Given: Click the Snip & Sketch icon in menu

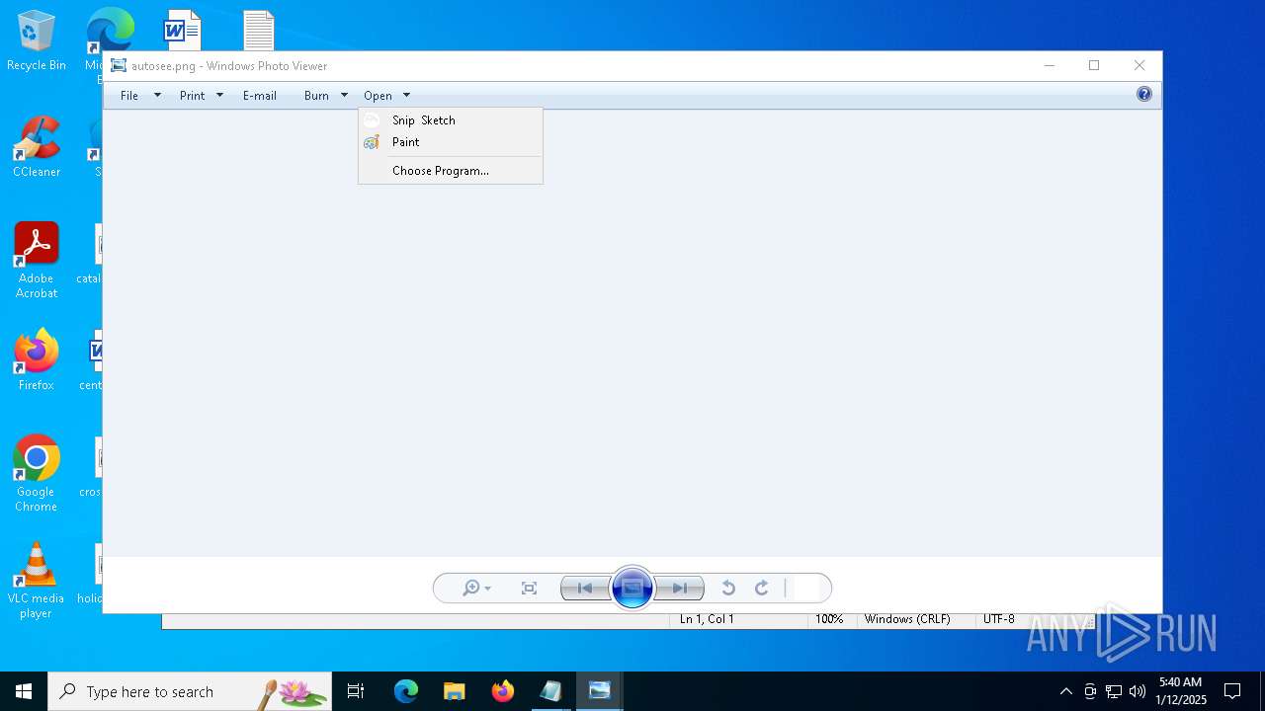Looking at the screenshot, I should coord(372,120).
